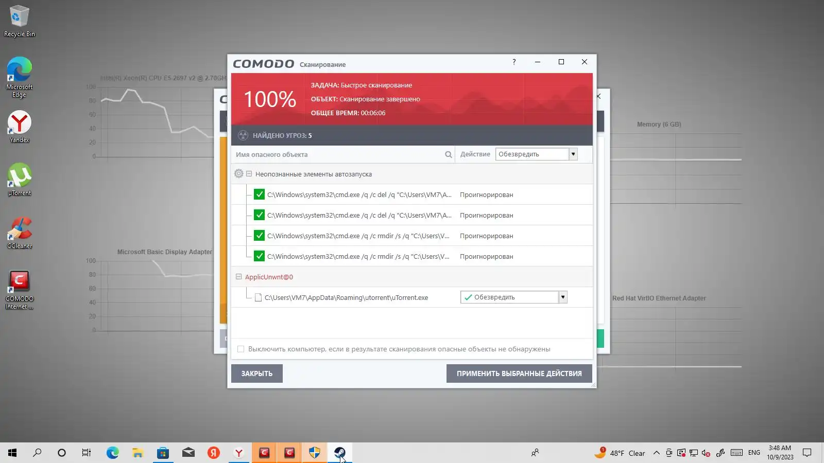The width and height of the screenshot is (824, 463).
Task: Open the Windows Start menu
Action: pos(12,453)
